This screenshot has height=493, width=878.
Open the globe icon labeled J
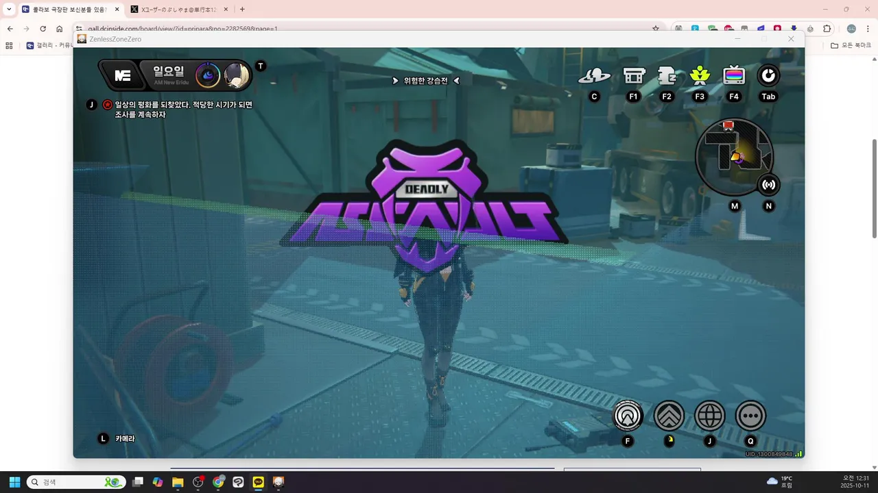point(710,416)
